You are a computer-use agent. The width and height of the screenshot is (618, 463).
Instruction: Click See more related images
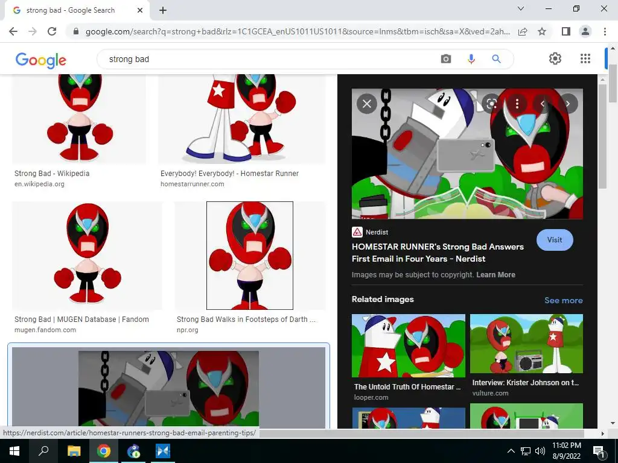[563, 300]
